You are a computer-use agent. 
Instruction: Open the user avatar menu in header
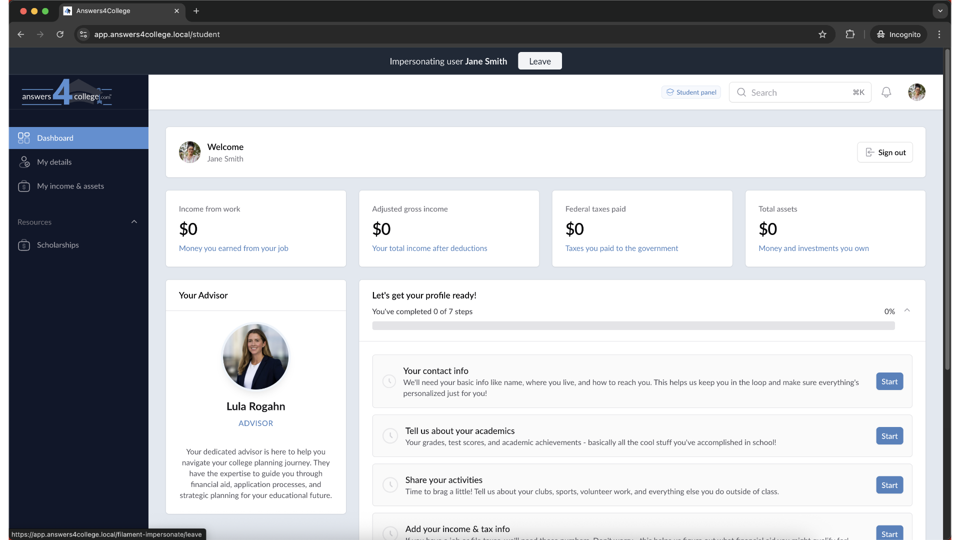[916, 92]
